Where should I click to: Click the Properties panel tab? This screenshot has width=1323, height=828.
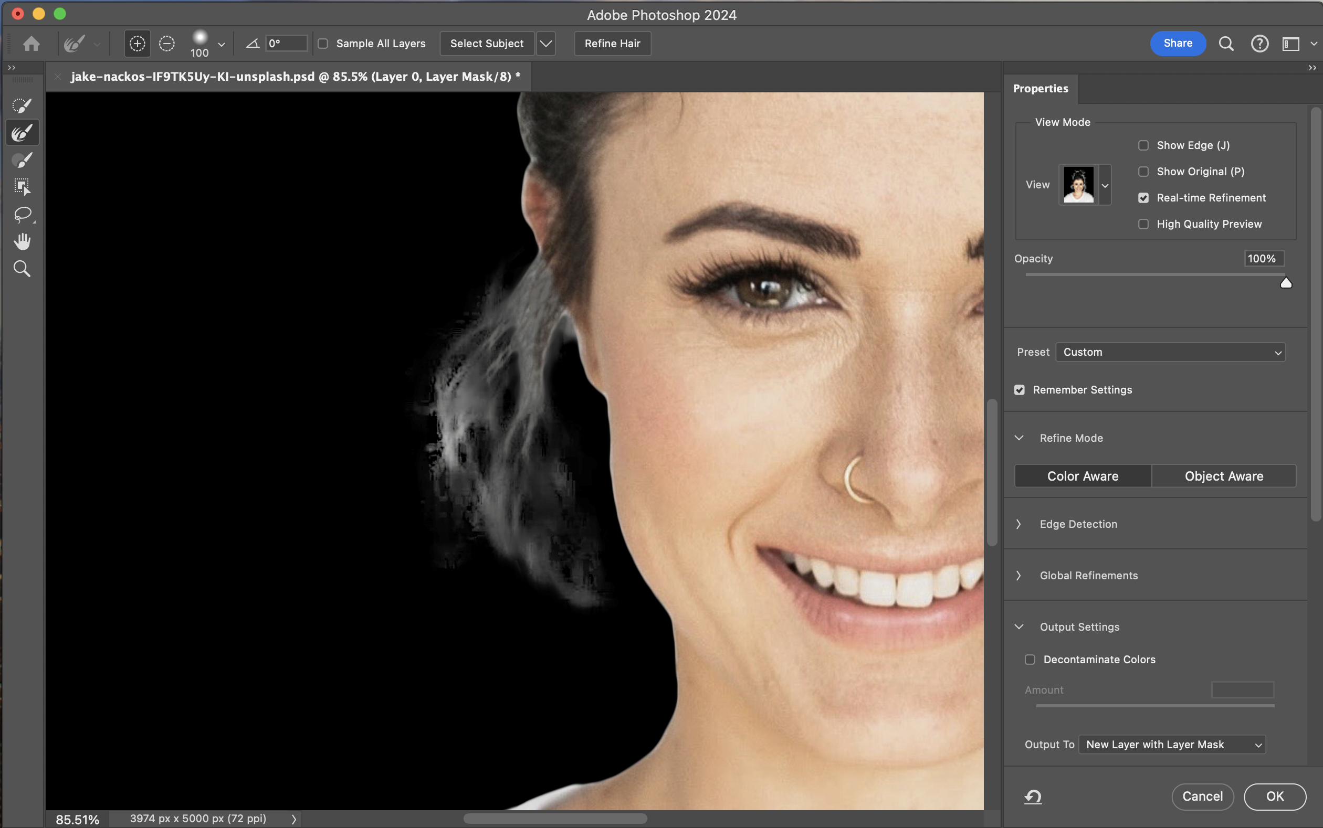click(x=1040, y=89)
